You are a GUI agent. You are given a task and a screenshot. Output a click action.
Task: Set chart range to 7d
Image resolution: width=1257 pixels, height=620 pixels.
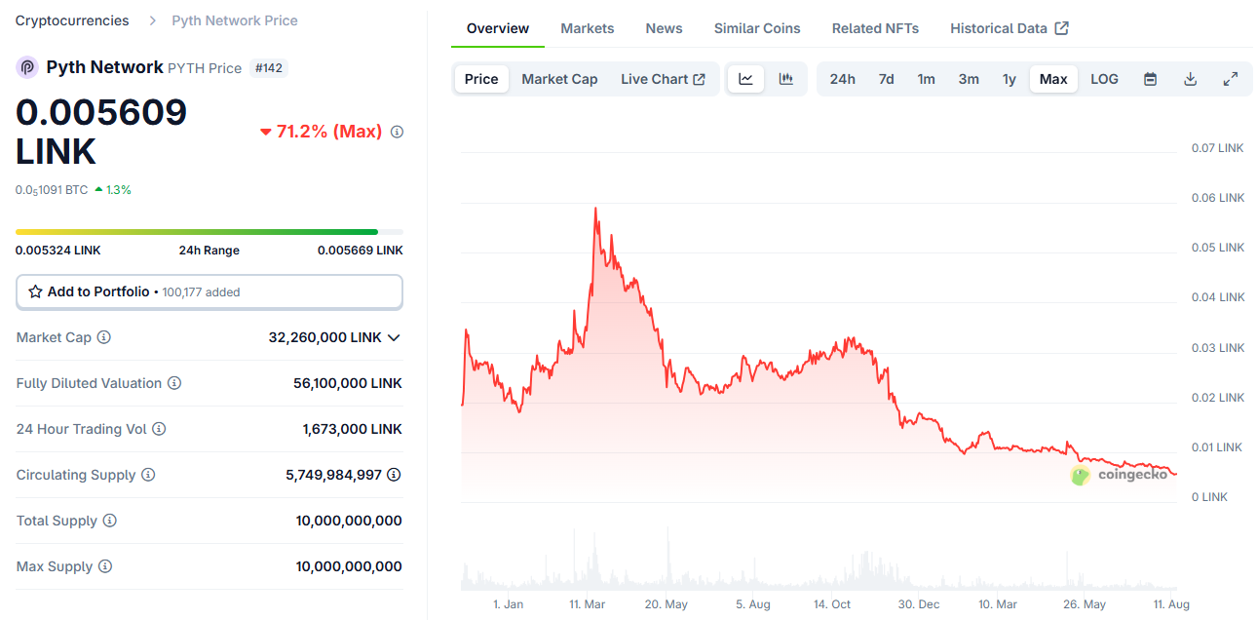tap(886, 79)
